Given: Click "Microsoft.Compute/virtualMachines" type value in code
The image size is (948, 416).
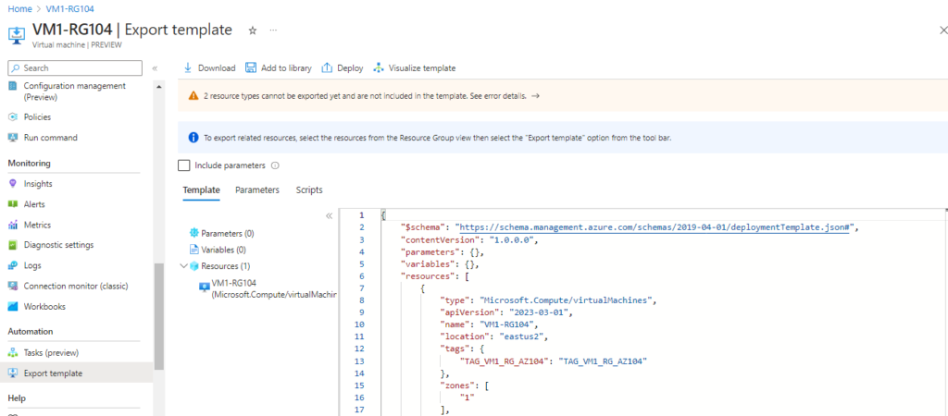Looking at the screenshot, I should point(565,300).
